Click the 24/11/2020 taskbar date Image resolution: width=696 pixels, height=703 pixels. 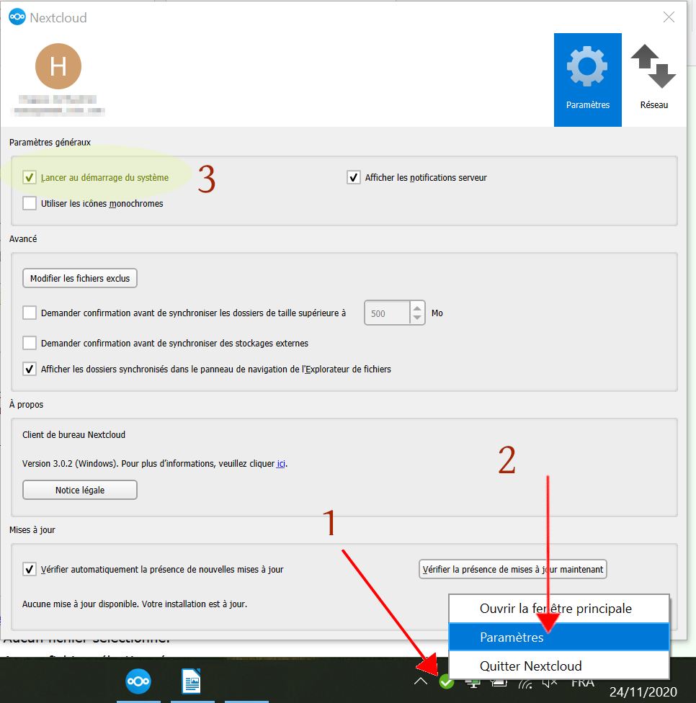tap(643, 691)
